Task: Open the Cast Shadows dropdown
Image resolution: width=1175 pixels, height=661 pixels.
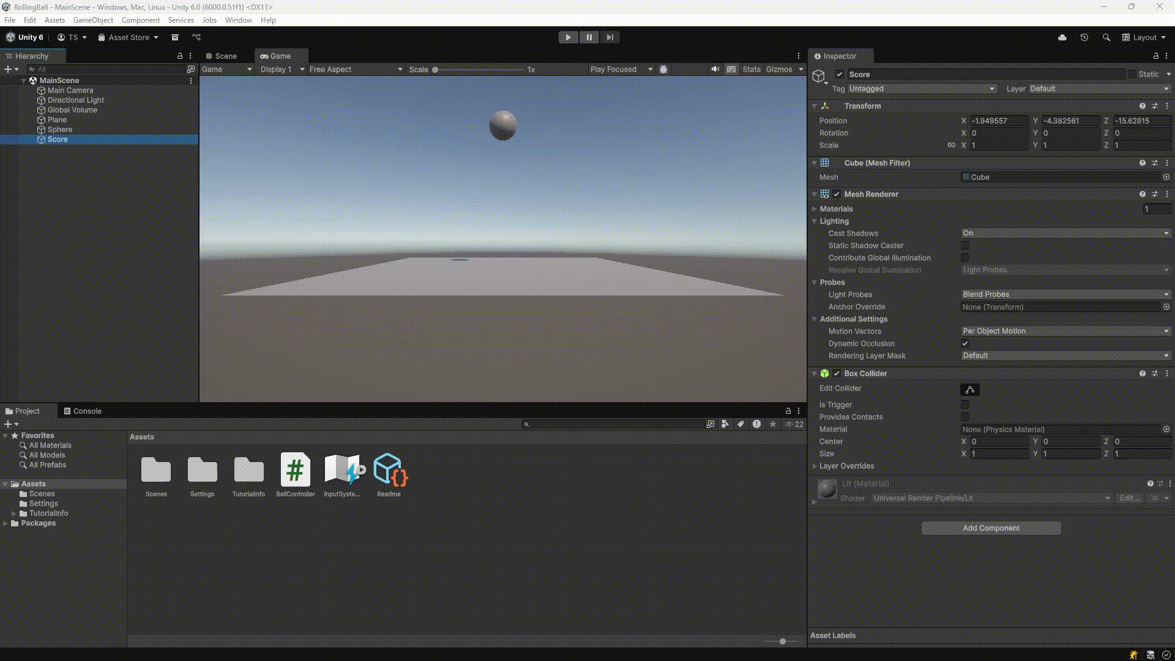Action: coord(1065,233)
